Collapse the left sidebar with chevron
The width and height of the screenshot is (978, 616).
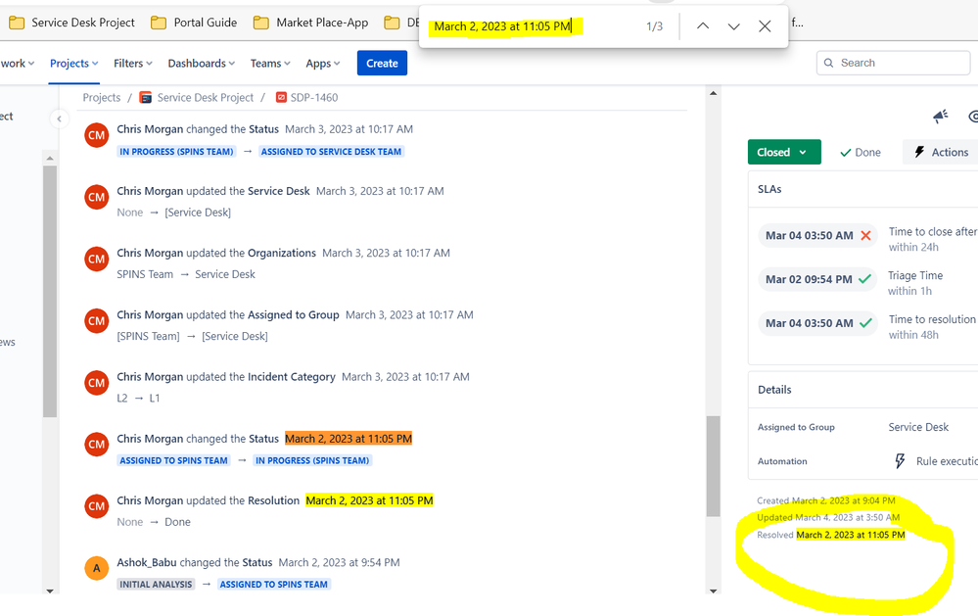(60, 118)
